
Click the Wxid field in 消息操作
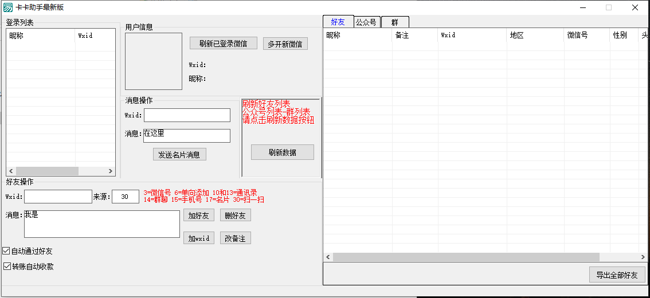[187, 115]
